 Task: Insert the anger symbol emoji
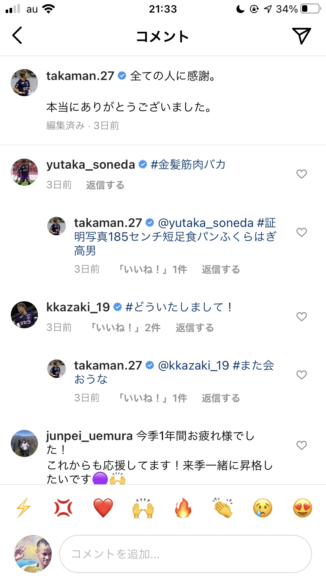(63, 508)
